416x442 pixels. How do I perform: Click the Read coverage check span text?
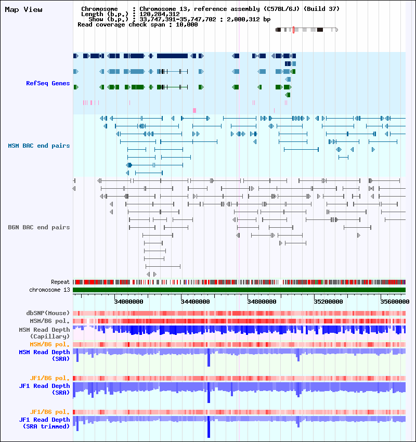137,24
